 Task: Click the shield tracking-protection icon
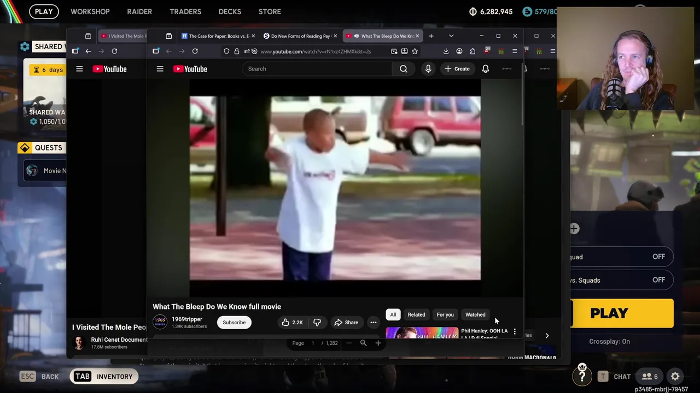coord(226,51)
